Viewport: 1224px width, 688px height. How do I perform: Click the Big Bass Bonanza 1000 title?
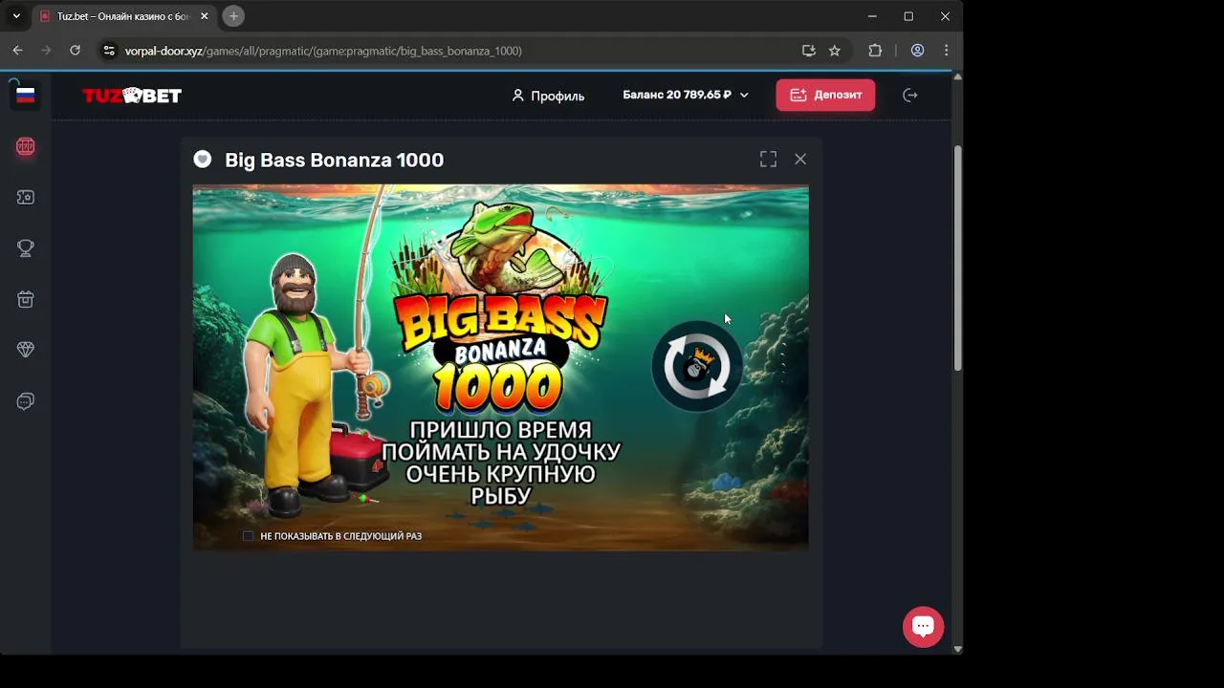point(334,161)
